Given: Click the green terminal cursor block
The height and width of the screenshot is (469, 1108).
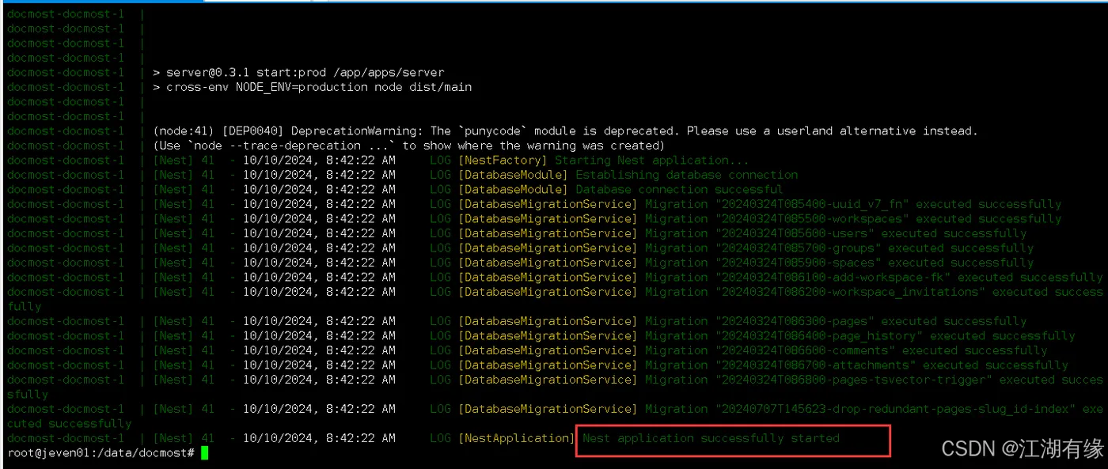Looking at the screenshot, I should 205,452.
